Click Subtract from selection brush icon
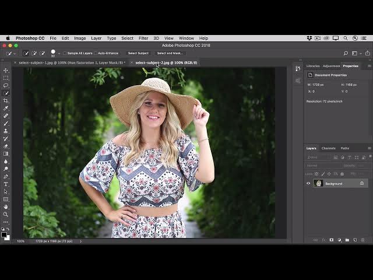The width and height of the screenshot is (373, 280). (x=43, y=53)
